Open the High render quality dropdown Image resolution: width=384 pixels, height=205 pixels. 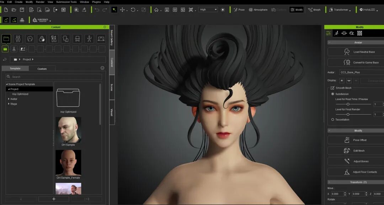[208, 10]
